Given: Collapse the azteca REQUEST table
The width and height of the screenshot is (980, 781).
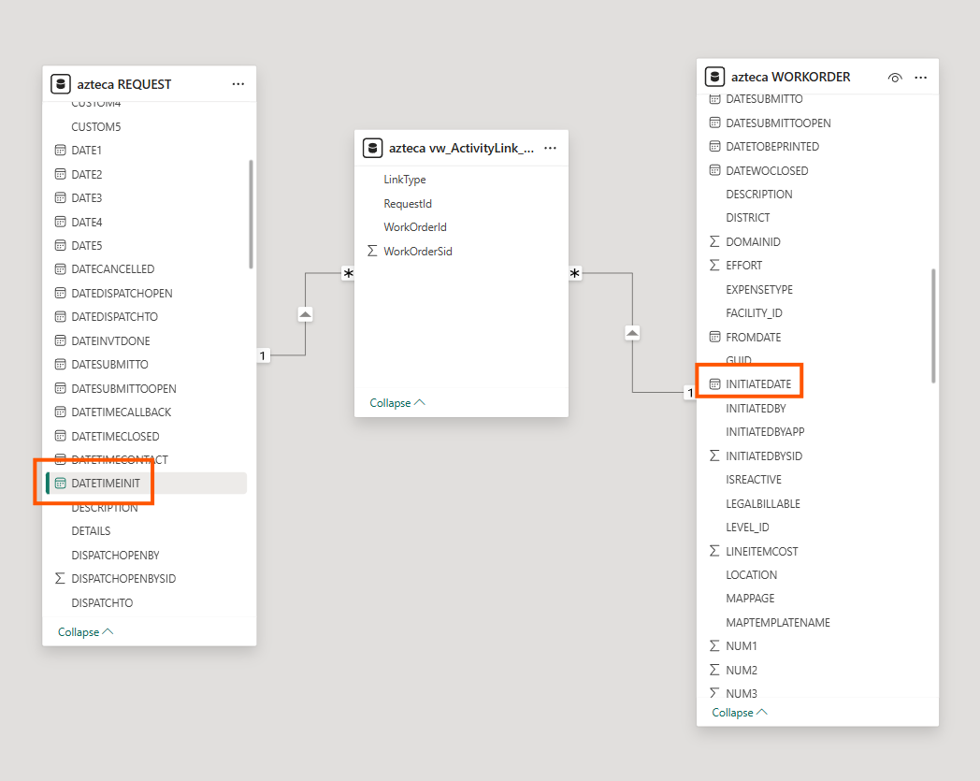Looking at the screenshot, I should tap(86, 632).
